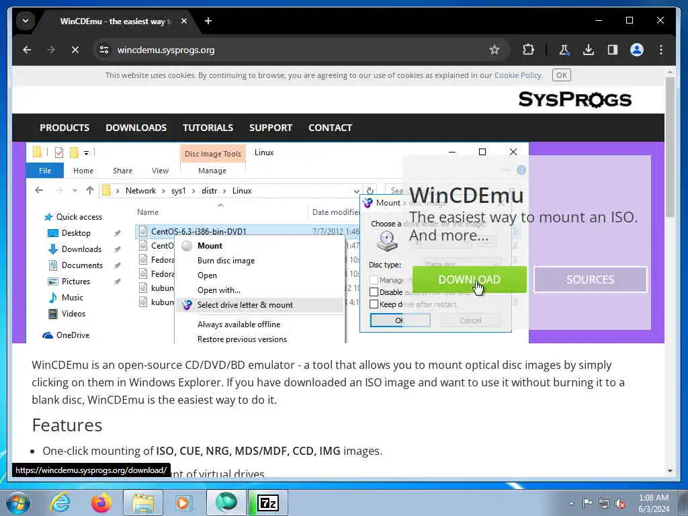
Task: Click the SOURCES button
Action: (590, 279)
